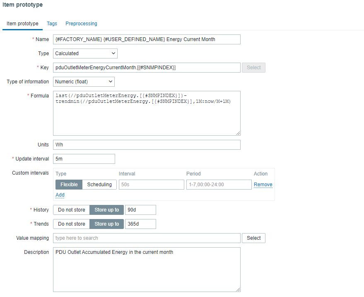The image size is (364, 297).
Task: Open the Preprocessing tab
Action: tap(81, 24)
